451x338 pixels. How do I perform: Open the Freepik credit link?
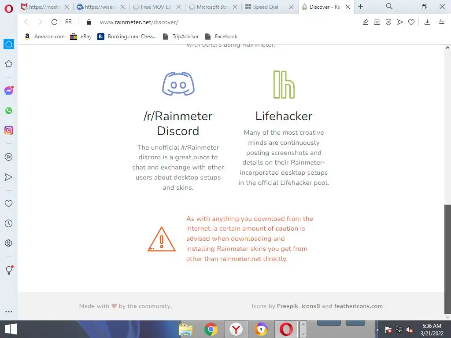point(287,306)
